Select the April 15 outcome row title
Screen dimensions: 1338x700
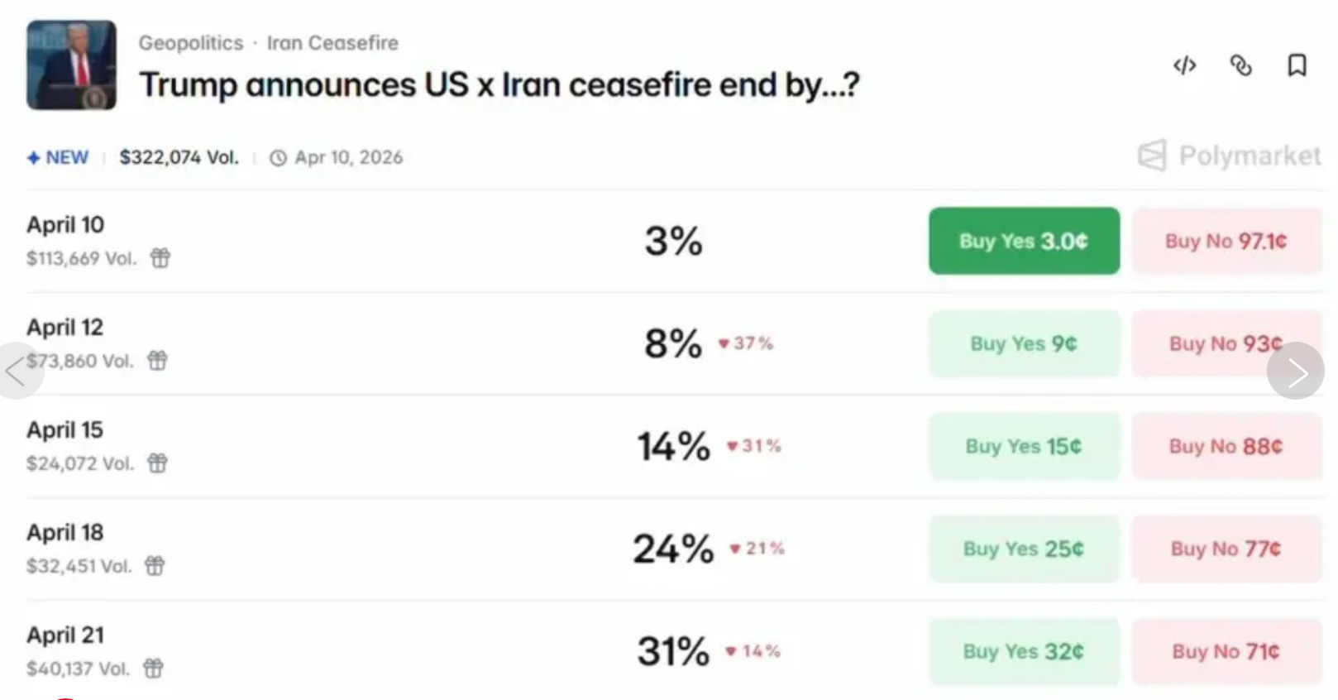(65, 430)
